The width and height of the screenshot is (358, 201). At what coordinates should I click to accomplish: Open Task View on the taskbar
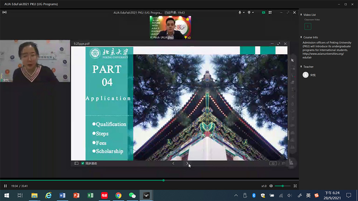(20, 195)
